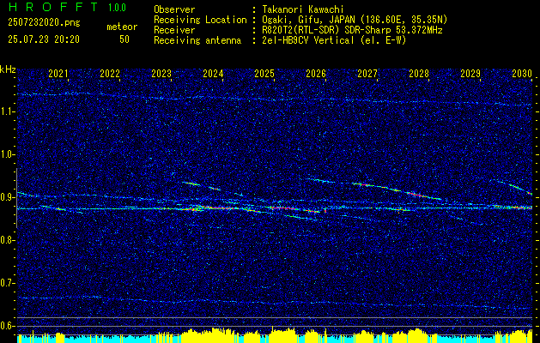
Task: Click the 1.0 frequency axis label
Action: coord(8,154)
